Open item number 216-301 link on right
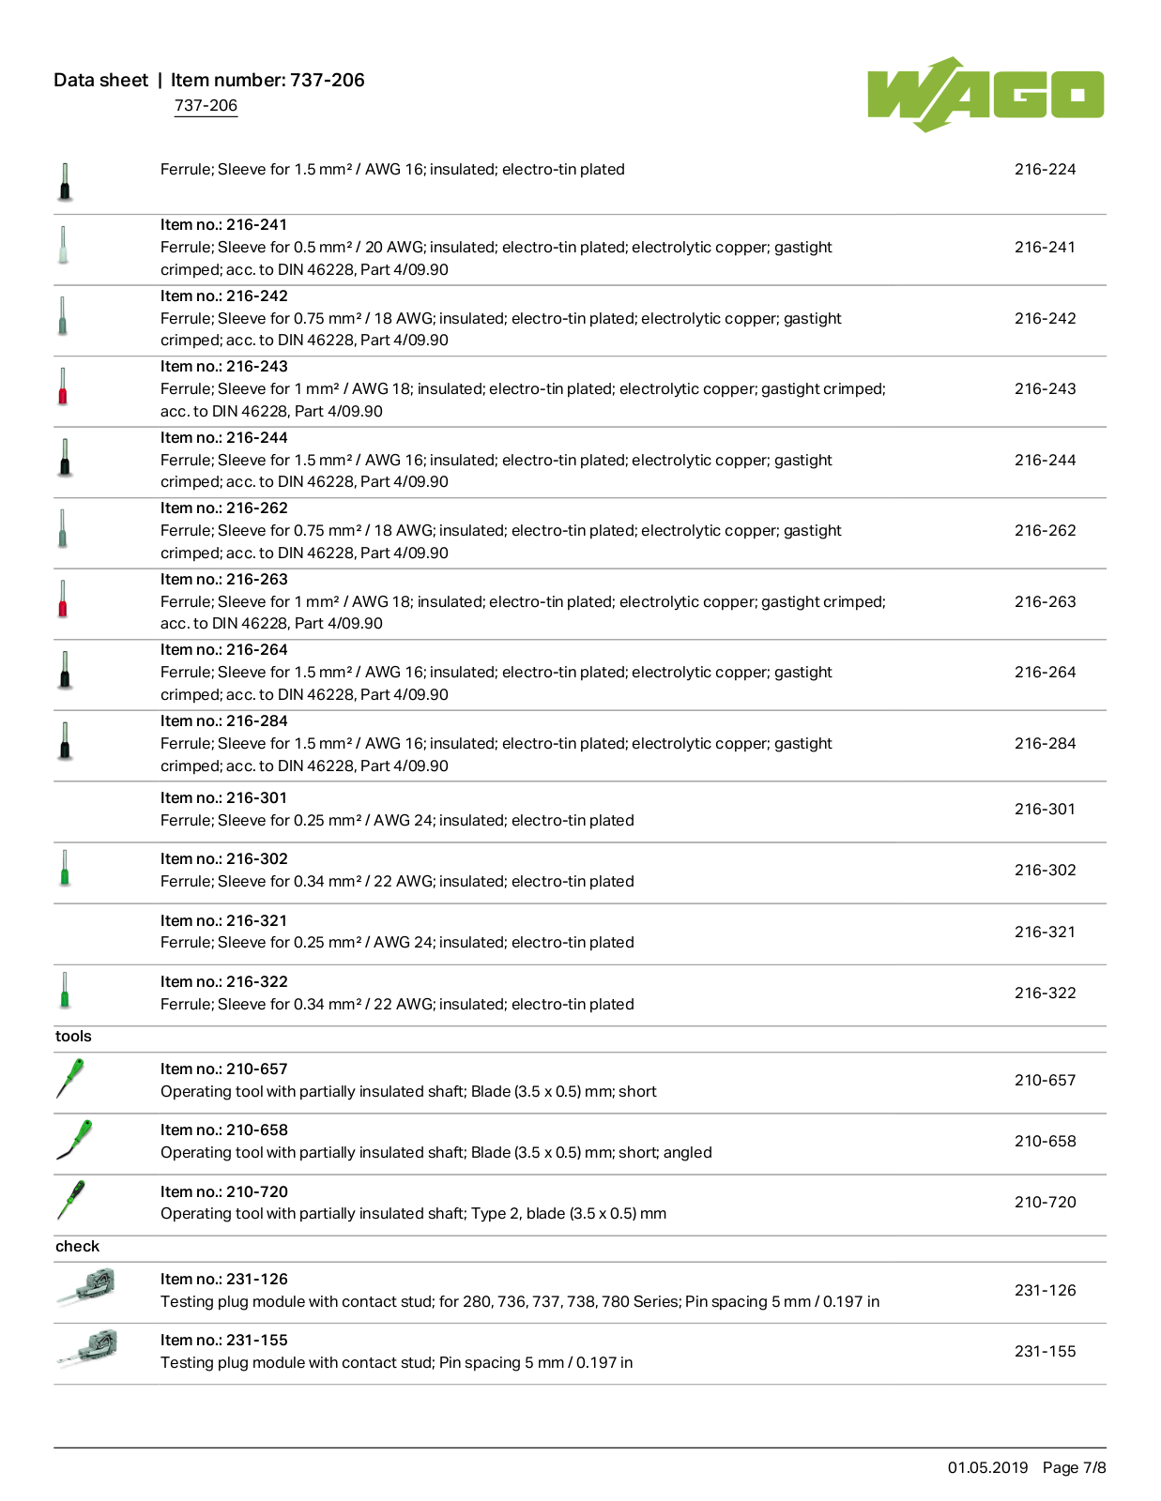Viewport: 1161px width, 1501px height. point(1045,809)
